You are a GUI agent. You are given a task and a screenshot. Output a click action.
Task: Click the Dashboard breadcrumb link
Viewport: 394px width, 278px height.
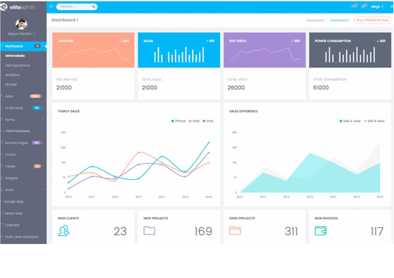[x=315, y=20]
